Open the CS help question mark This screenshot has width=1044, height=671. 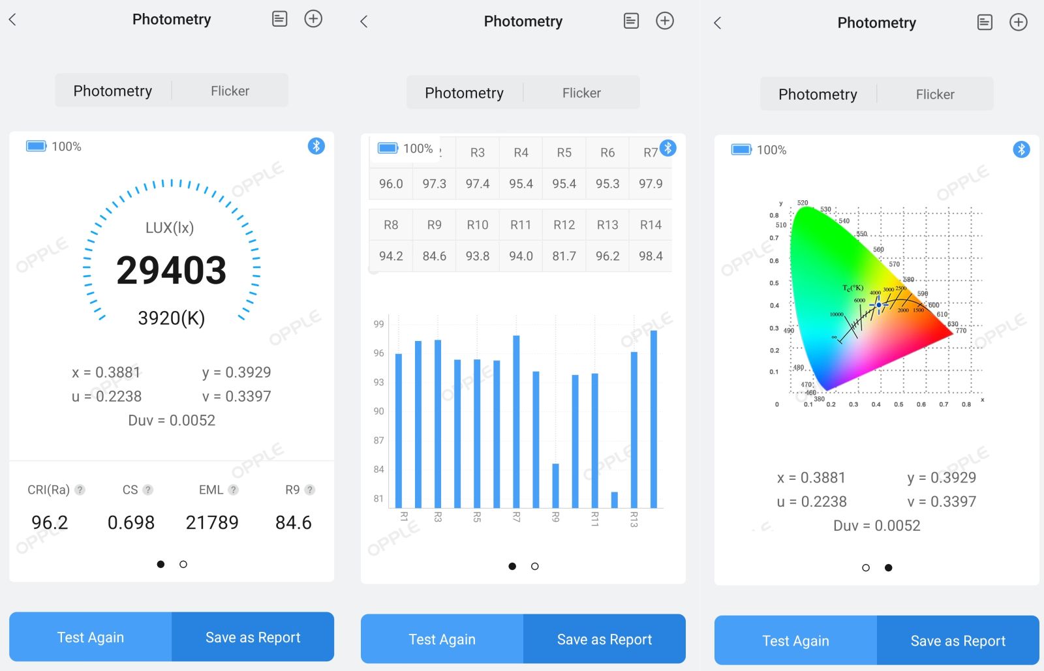click(147, 490)
